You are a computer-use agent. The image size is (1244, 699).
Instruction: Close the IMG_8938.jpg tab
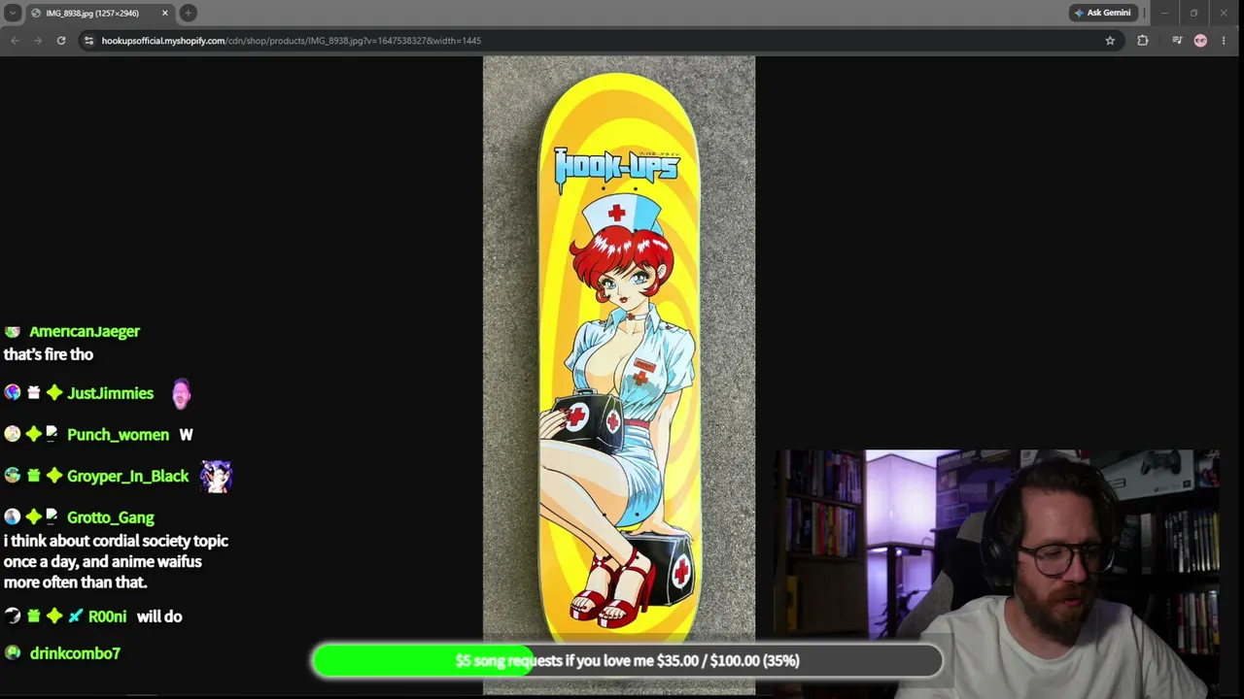pyautogui.click(x=165, y=13)
